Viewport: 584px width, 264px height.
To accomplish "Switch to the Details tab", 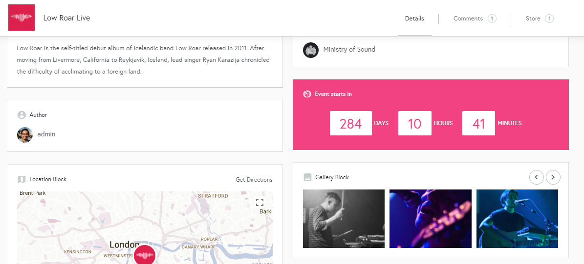I will [x=414, y=19].
